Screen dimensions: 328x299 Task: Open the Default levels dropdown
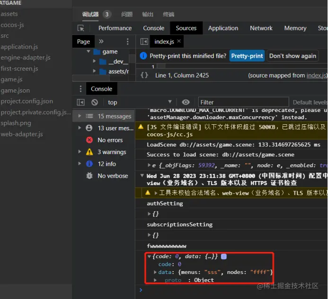310,103
